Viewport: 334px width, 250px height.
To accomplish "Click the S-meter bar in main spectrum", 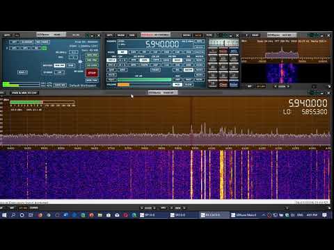I will pyautogui.click(x=42, y=102).
